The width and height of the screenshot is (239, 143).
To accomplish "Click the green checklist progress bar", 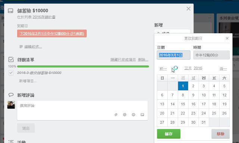I will [x=83, y=66].
